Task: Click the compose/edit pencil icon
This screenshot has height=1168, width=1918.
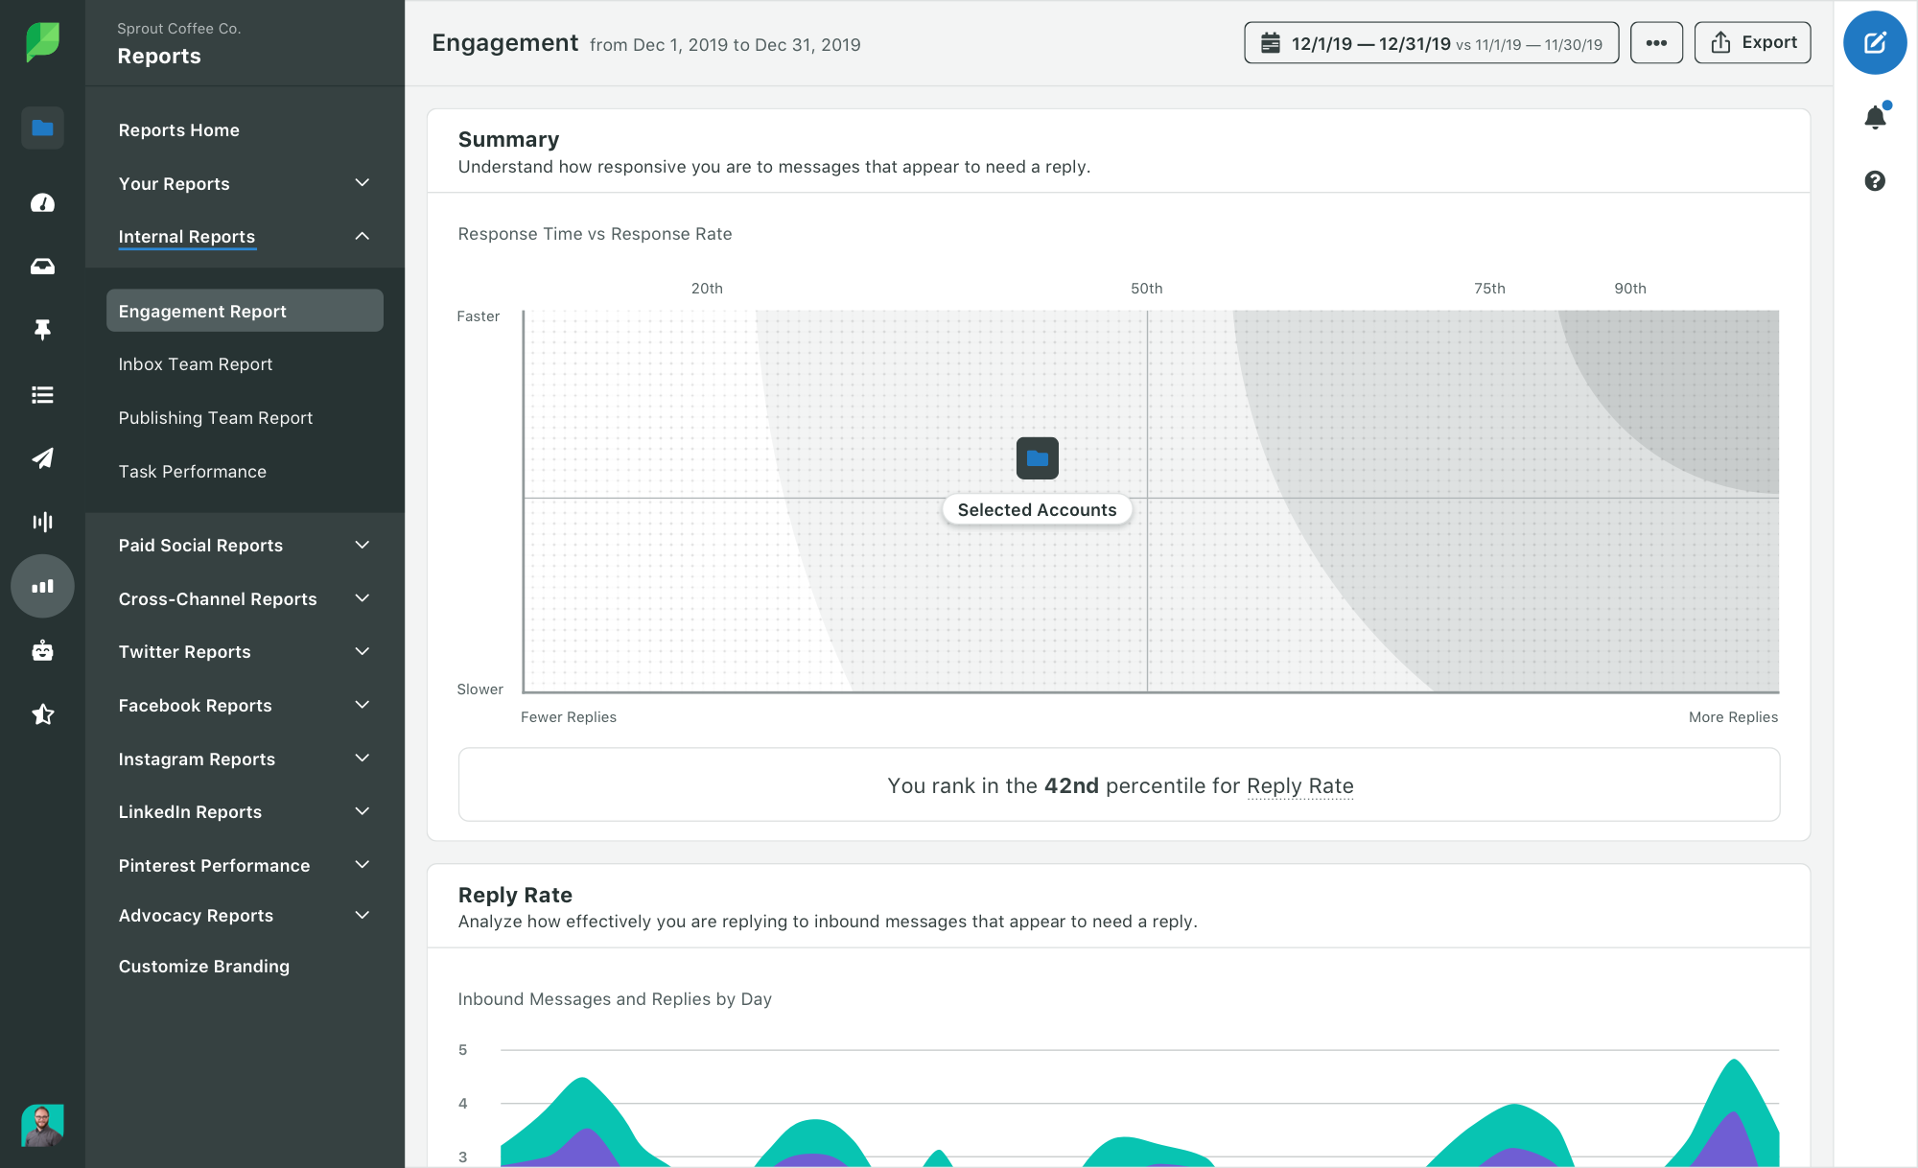Action: 1876,42
